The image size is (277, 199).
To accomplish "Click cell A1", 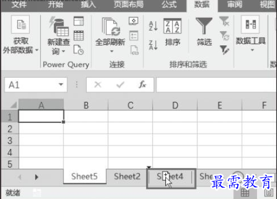I will tap(41, 116).
